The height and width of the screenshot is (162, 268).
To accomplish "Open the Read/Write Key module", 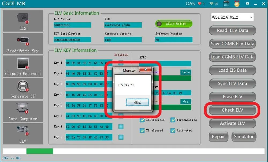I will (23, 43).
